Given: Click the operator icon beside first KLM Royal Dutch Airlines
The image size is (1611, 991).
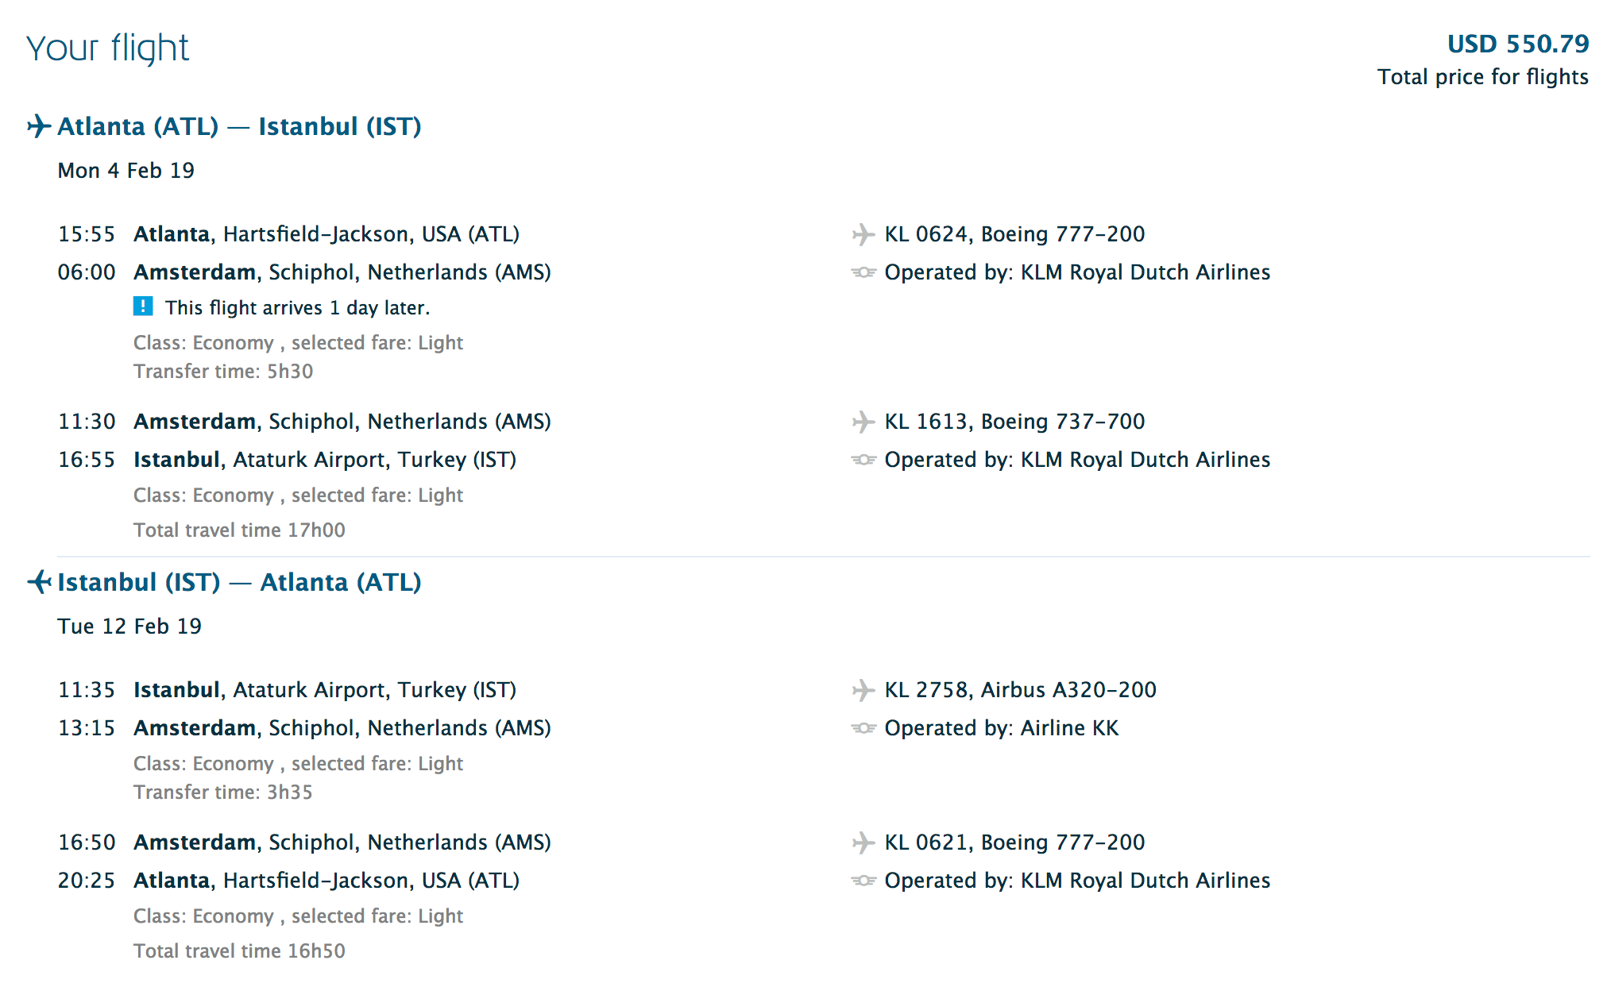Looking at the screenshot, I should (863, 272).
